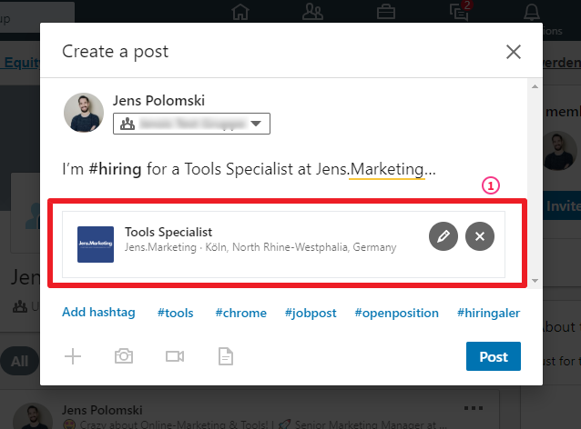This screenshot has height=429, width=581.
Task: Click Add hashtag link
Action: pyautogui.click(x=98, y=313)
